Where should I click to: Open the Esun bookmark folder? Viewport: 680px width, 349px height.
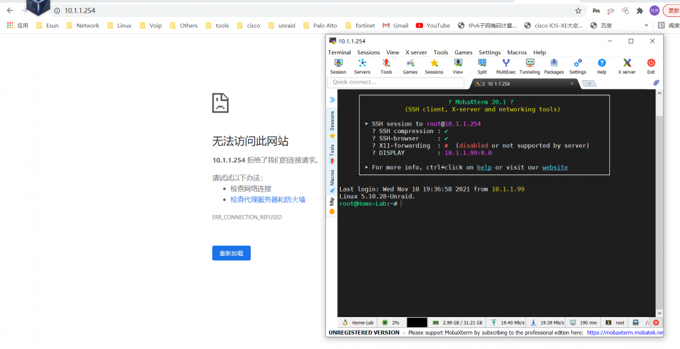click(48, 26)
